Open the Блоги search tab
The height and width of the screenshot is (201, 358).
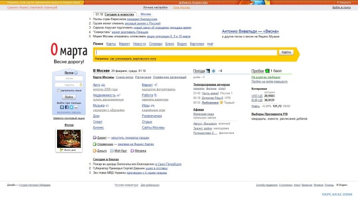click(169, 44)
